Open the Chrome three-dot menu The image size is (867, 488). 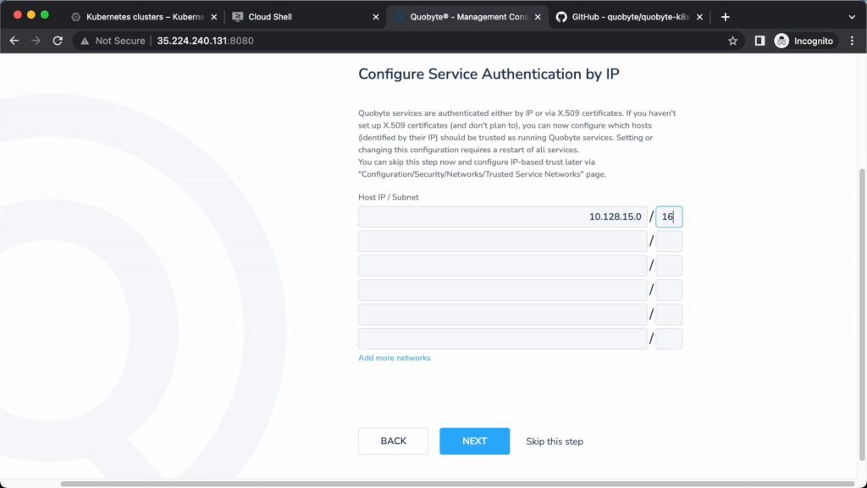click(852, 41)
